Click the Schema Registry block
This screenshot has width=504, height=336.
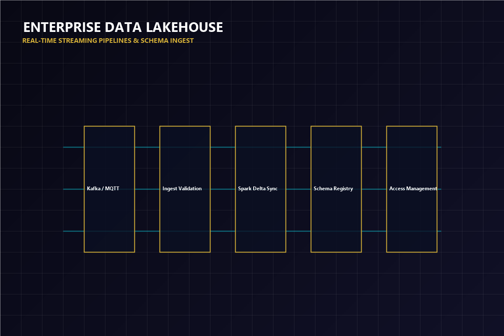(x=336, y=189)
